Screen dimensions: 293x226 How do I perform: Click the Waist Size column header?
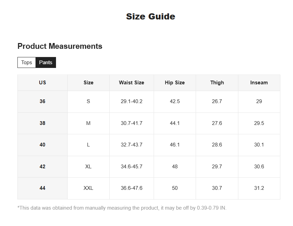click(131, 83)
